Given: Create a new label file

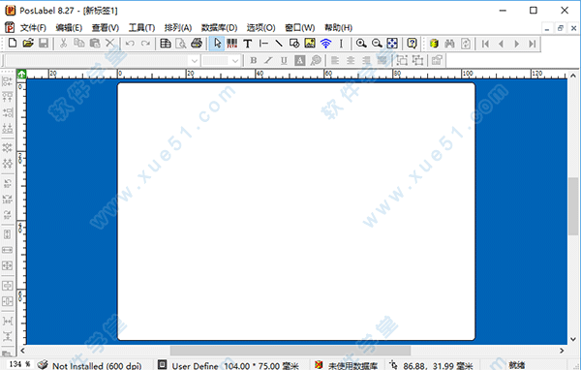Looking at the screenshot, I should click(13, 44).
